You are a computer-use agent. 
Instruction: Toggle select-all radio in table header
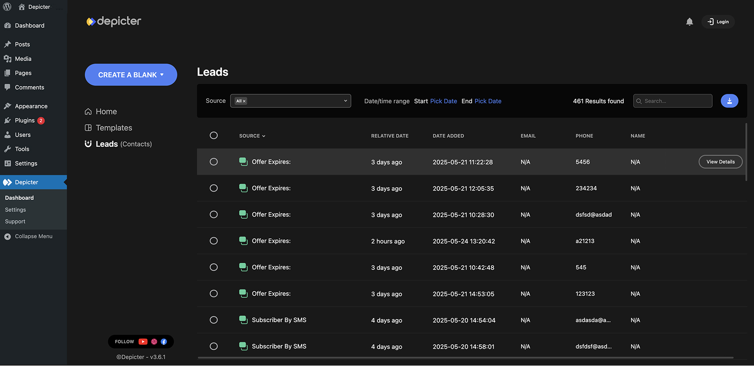click(x=214, y=136)
